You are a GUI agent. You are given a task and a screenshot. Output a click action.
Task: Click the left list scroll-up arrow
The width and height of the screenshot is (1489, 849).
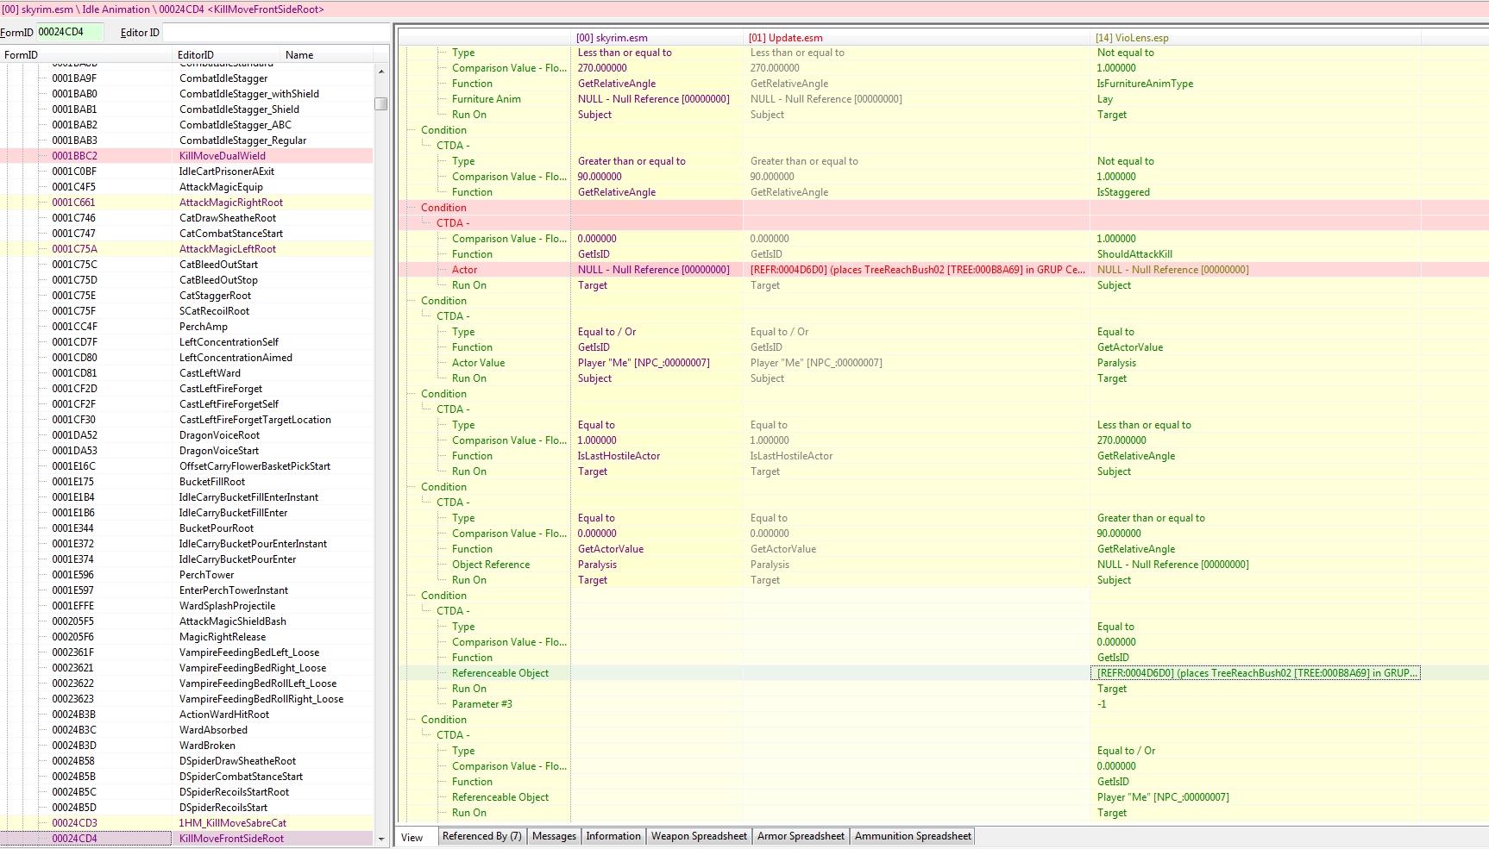(380, 72)
